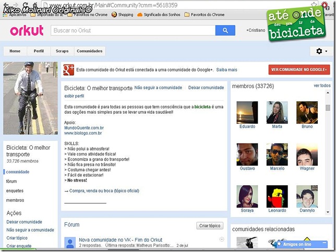Open the Shopping bookmark icon

114,15
